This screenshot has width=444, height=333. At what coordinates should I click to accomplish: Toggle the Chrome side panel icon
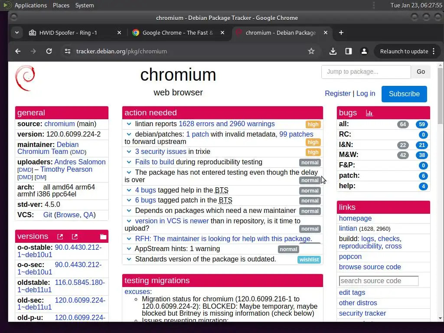point(349,51)
